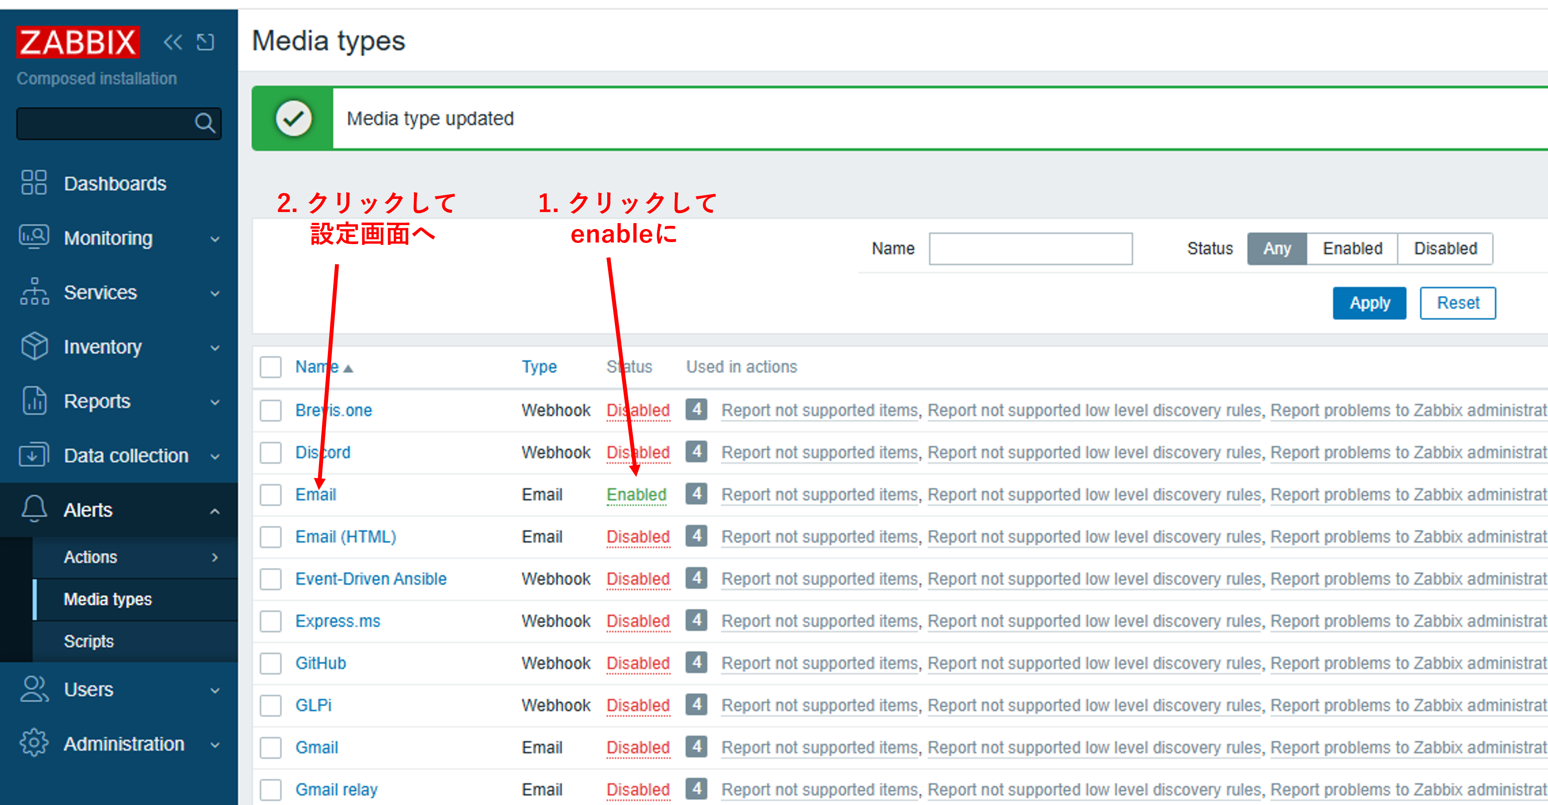
Task: Click the sidebar kiosk mode icon
Action: coord(206,42)
